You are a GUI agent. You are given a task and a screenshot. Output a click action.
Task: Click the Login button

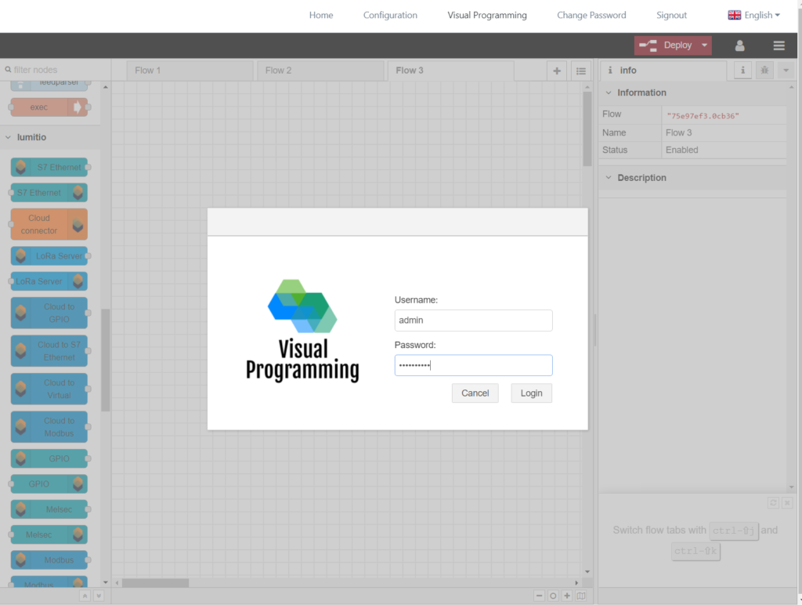(532, 393)
